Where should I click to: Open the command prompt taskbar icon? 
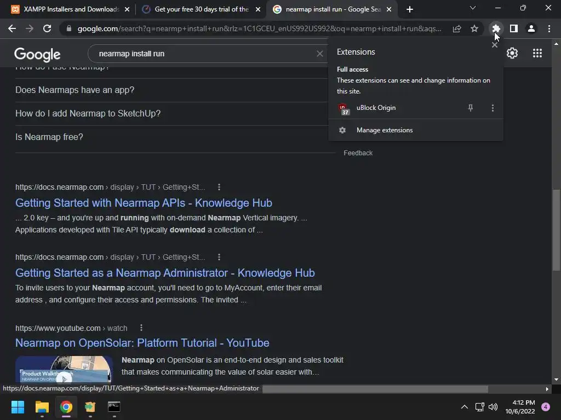click(114, 407)
